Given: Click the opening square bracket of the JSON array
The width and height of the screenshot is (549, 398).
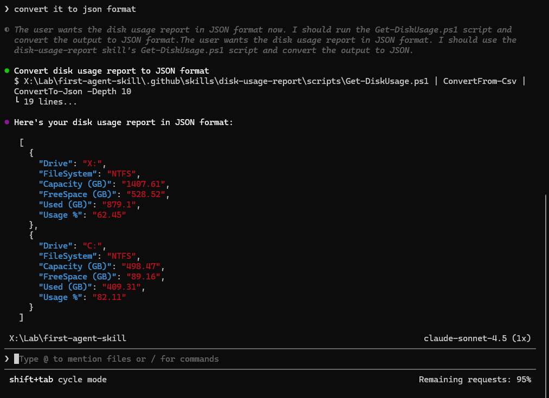Looking at the screenshot, I should [x=21, y=143].
